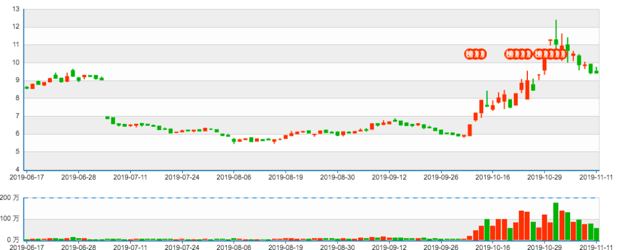Screen dimensions: 617x250
Task: Click the last green volume bar on 2019-11-11
Action: pyautogui.click(x=596, y=234)
